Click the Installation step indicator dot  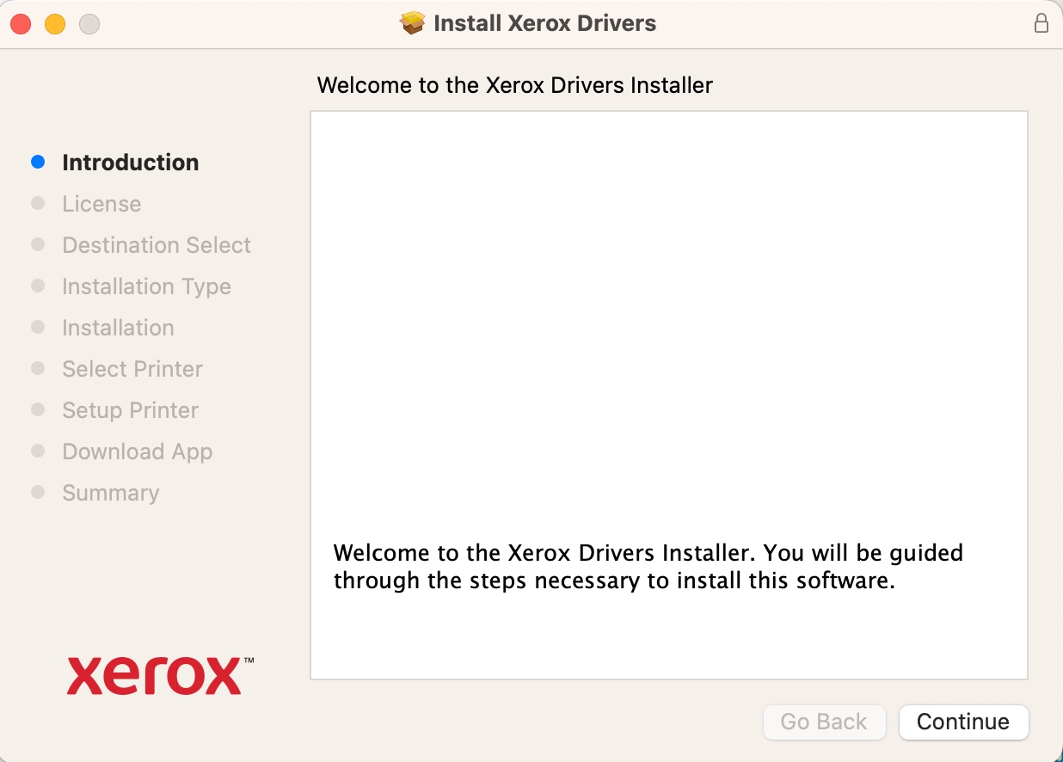coord(38,328)
